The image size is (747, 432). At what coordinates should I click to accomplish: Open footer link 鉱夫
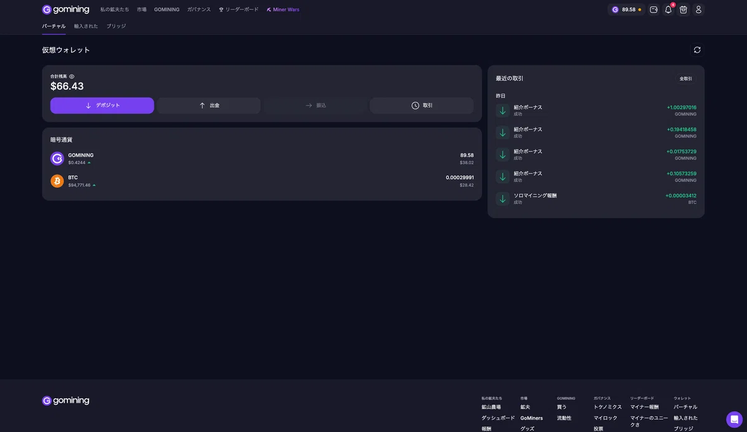coord(525,407)
